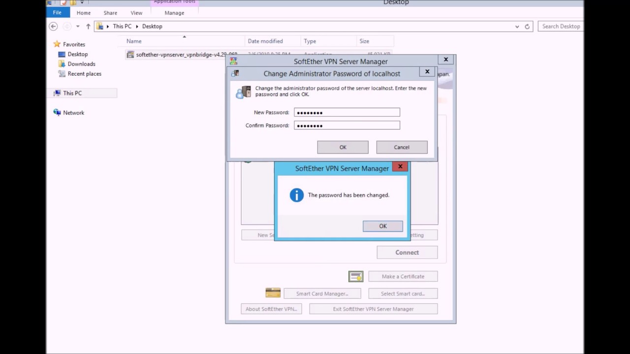Expand the breadcrumb chevron between This PC and Desktop
This screenshot has height=354, width=630.
tap(137, 27)
